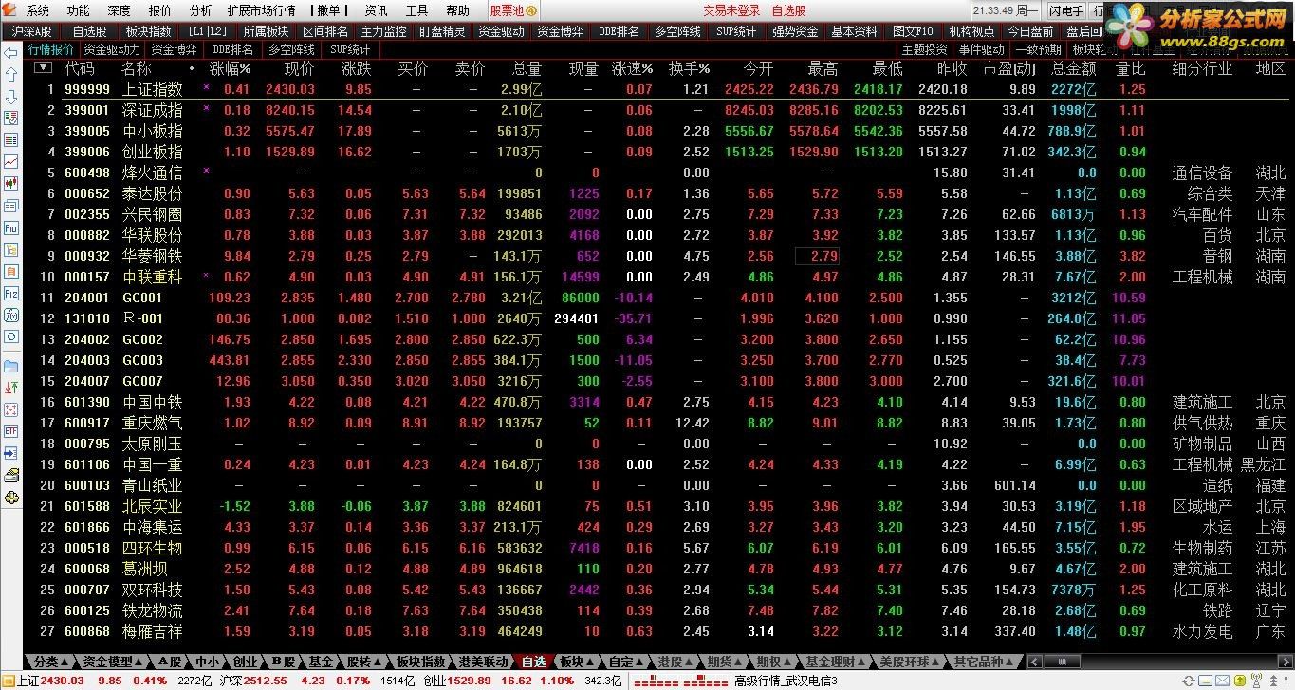Viewport: 1295px width, 690px height.
Task: Expand the 港股 bottom tab menu
Action: coord(676,662)
